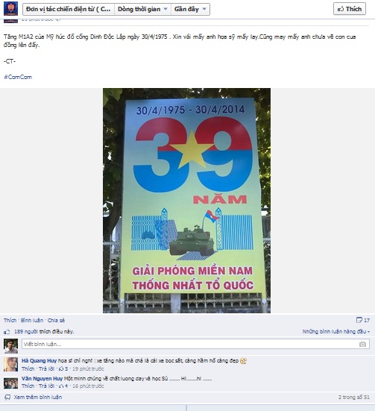
Task: Open the #ComCom hashtag link
Action: click(18, 77)
